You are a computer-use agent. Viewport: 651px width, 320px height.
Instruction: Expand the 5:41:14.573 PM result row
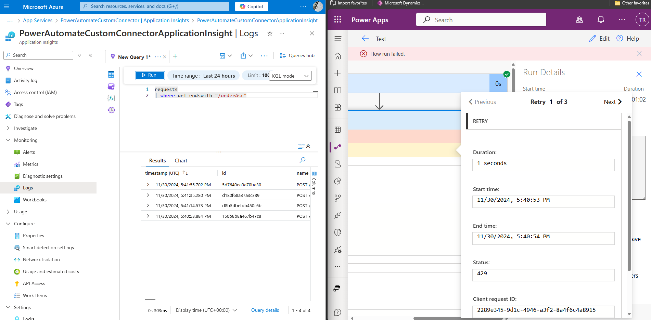pos(148,205)
